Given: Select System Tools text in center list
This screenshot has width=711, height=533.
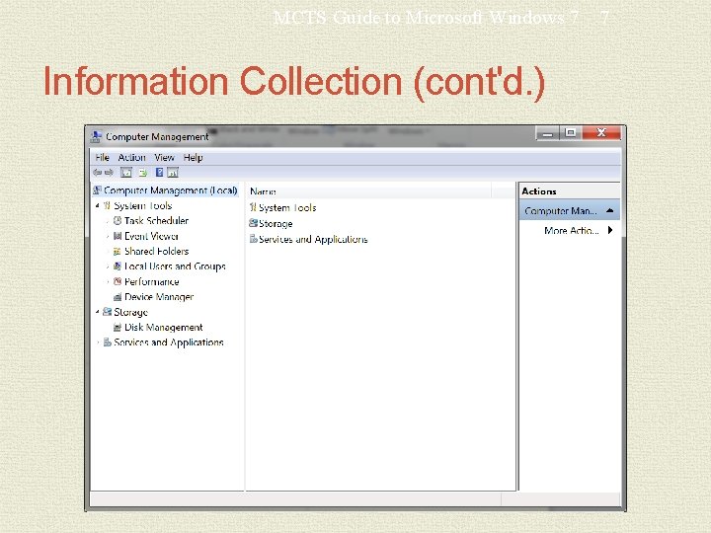Looking at the screenshot, I should coord(287,207).
